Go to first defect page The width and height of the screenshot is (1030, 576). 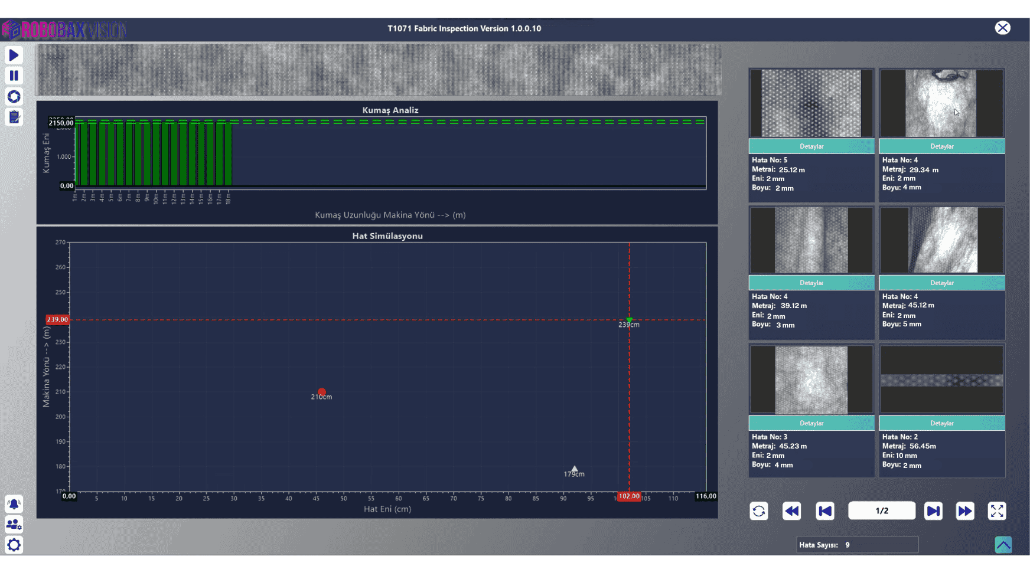pos(825,511)
